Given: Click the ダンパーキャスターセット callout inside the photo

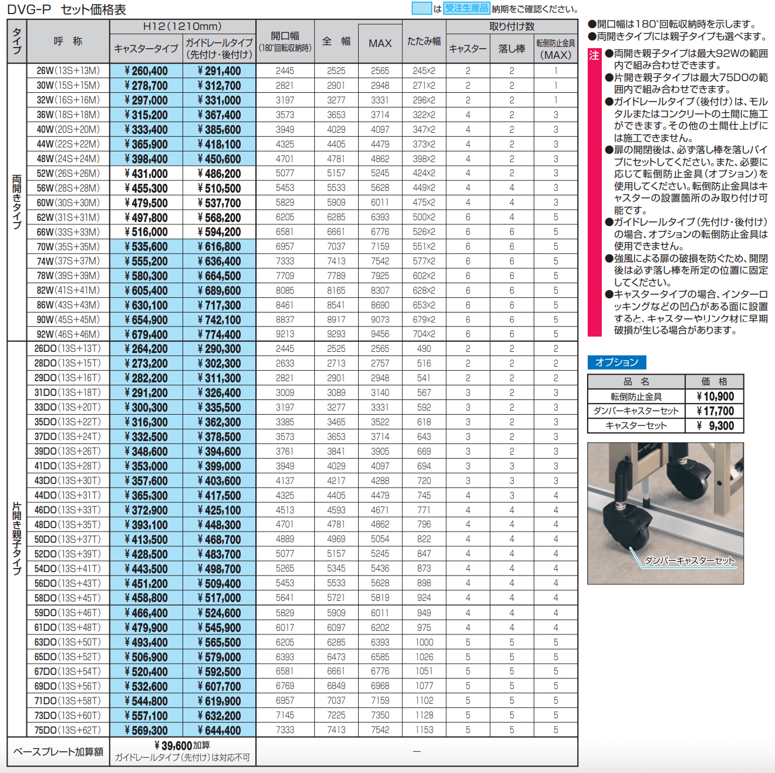Looking at the screenshot, I should click(689, 560).
